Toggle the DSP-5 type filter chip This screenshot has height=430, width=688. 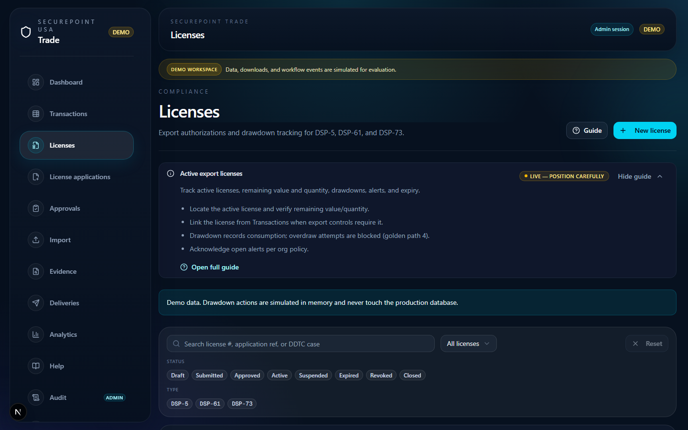[x=180, y=404]
